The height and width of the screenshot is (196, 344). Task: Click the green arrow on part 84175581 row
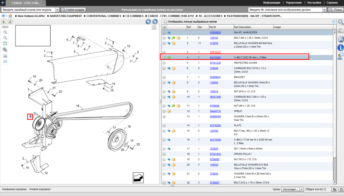pos(169,58)
